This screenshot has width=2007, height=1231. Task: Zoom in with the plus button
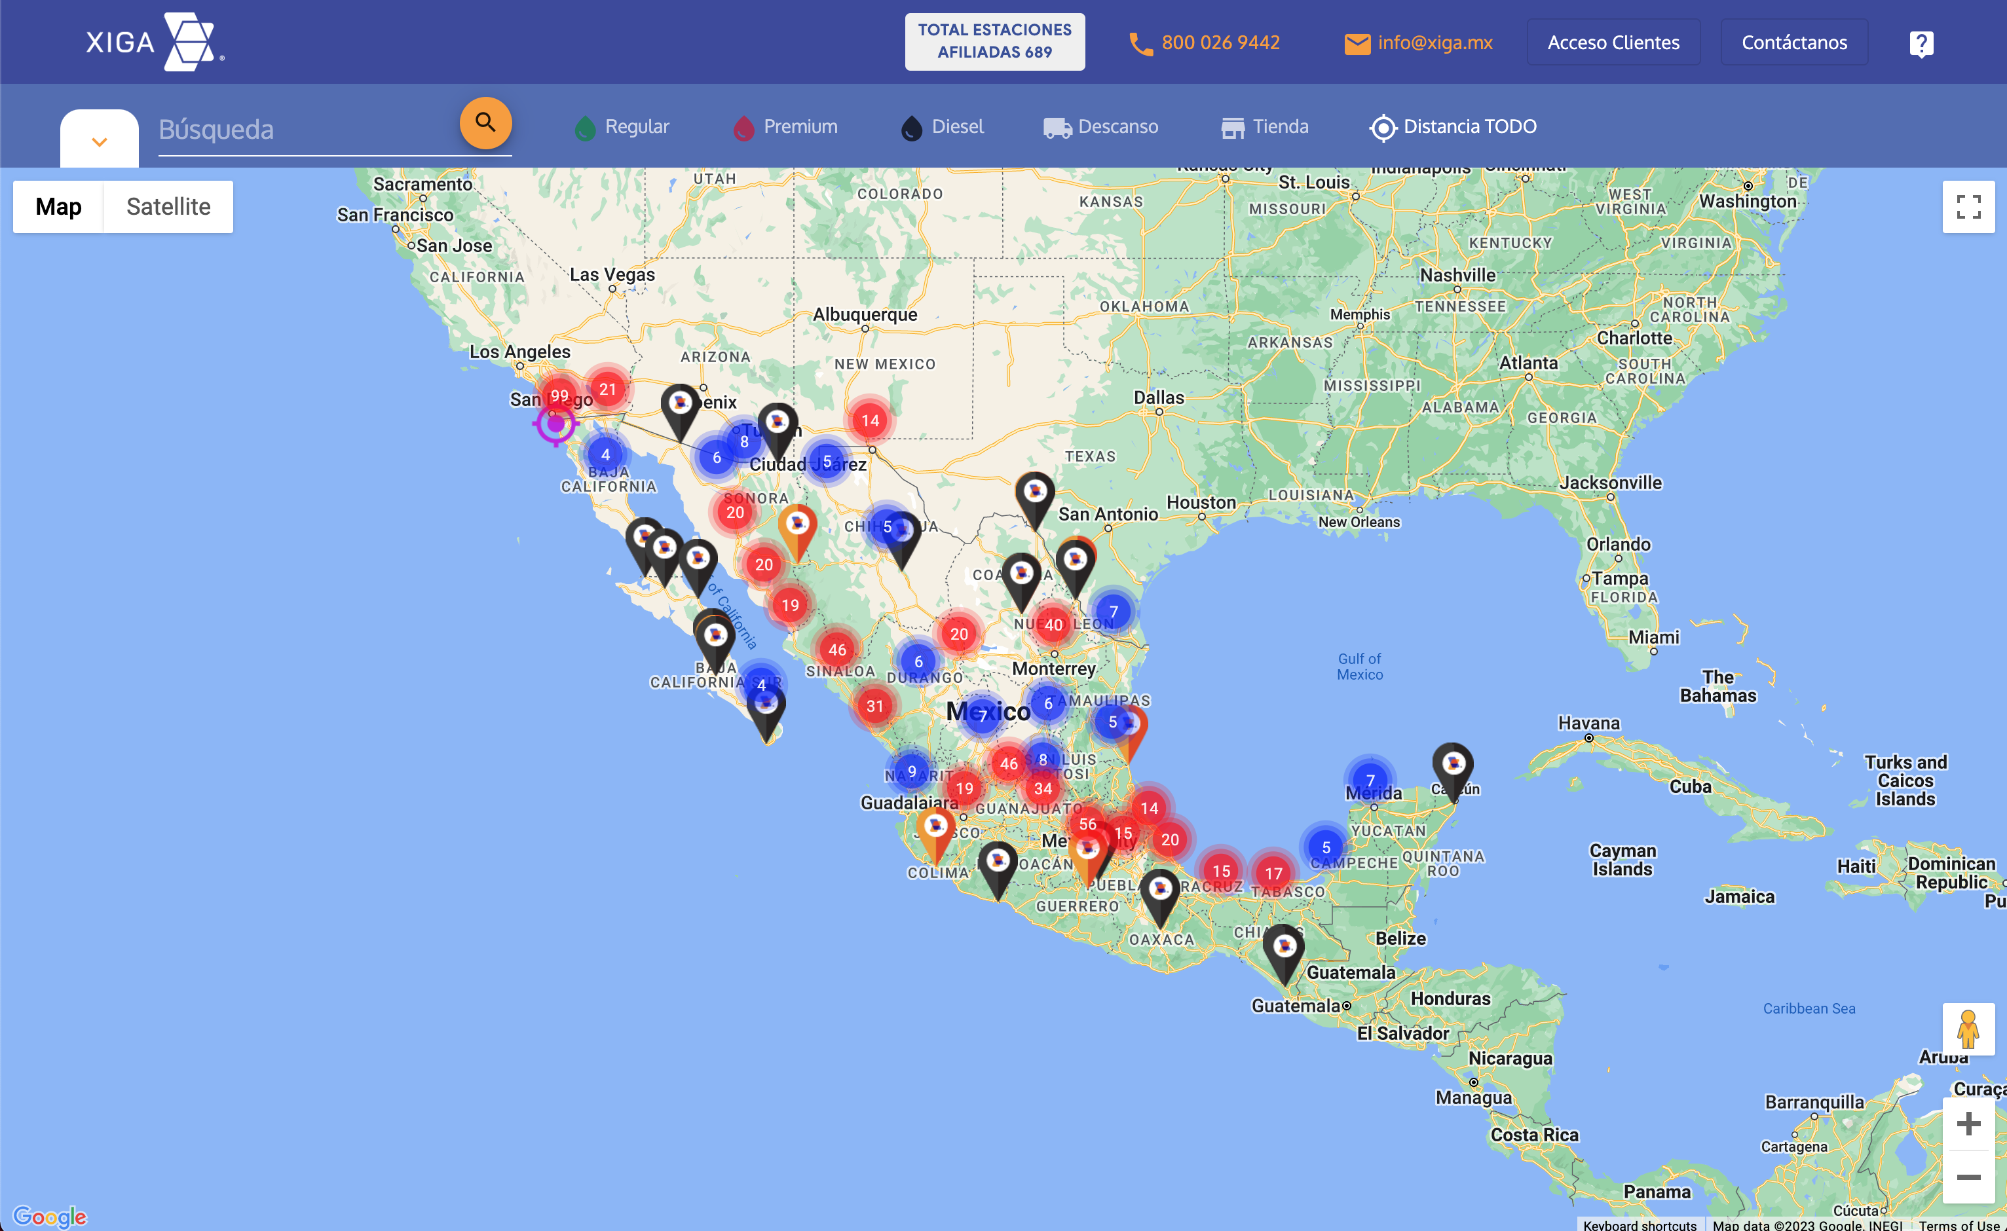pos(1968,1124)
